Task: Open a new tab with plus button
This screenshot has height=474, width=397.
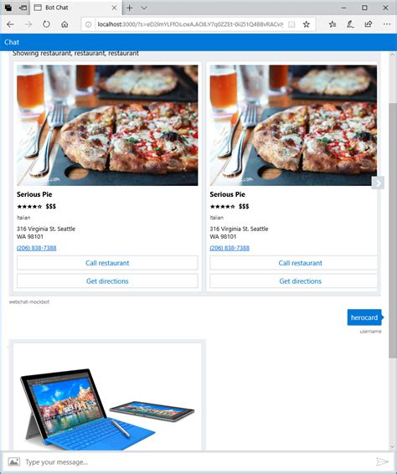Action: (130, 8)
